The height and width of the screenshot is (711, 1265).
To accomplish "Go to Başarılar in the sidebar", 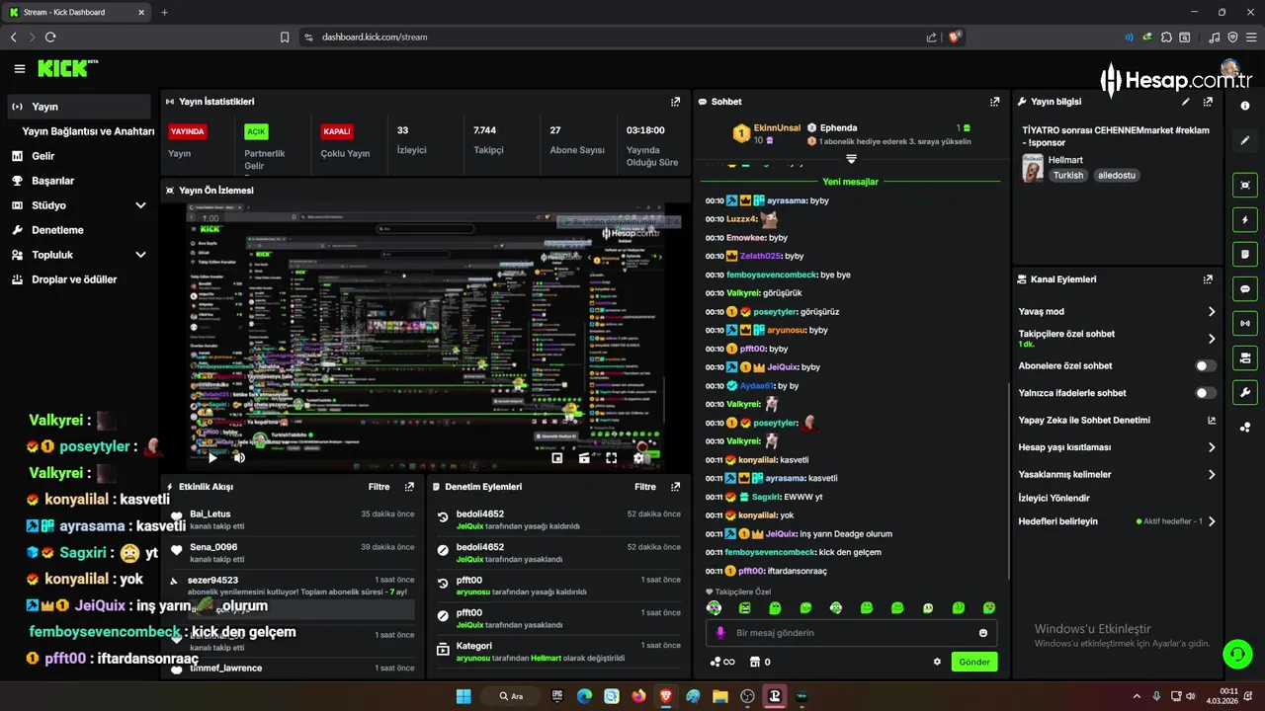I will point(79,181).
